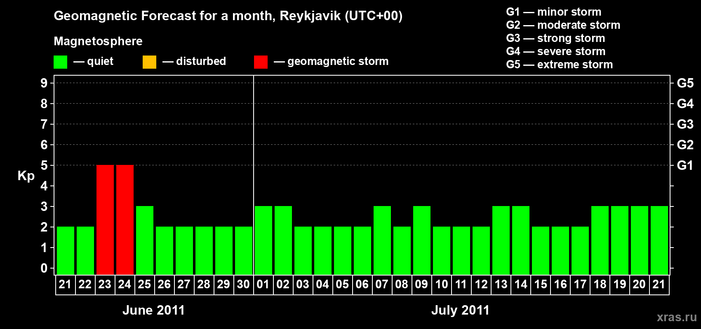
Task: Click the red bar for June 24
Action: pyautogui.click(x=125, y=220)
